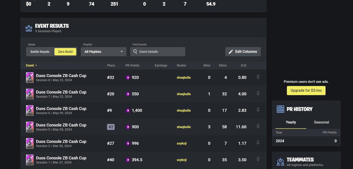Click the PR lightning icon beside 1,400
The image size is (353, 169).
click(x=128, y=111)
